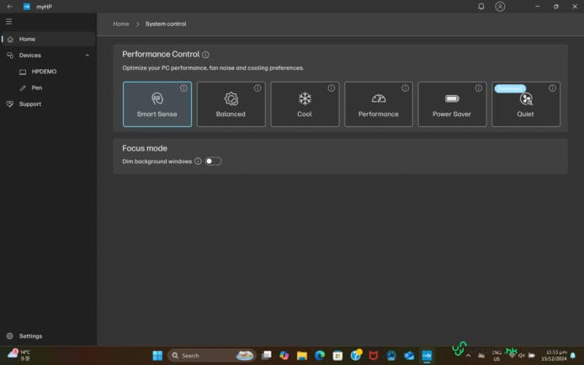Click the myHP taskbar icon

(x=427, y=356)
